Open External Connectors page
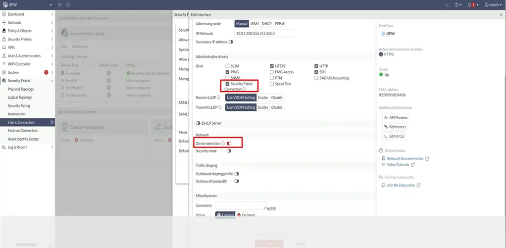The height and width of the screenshot is (248, 506). point(23,131)
